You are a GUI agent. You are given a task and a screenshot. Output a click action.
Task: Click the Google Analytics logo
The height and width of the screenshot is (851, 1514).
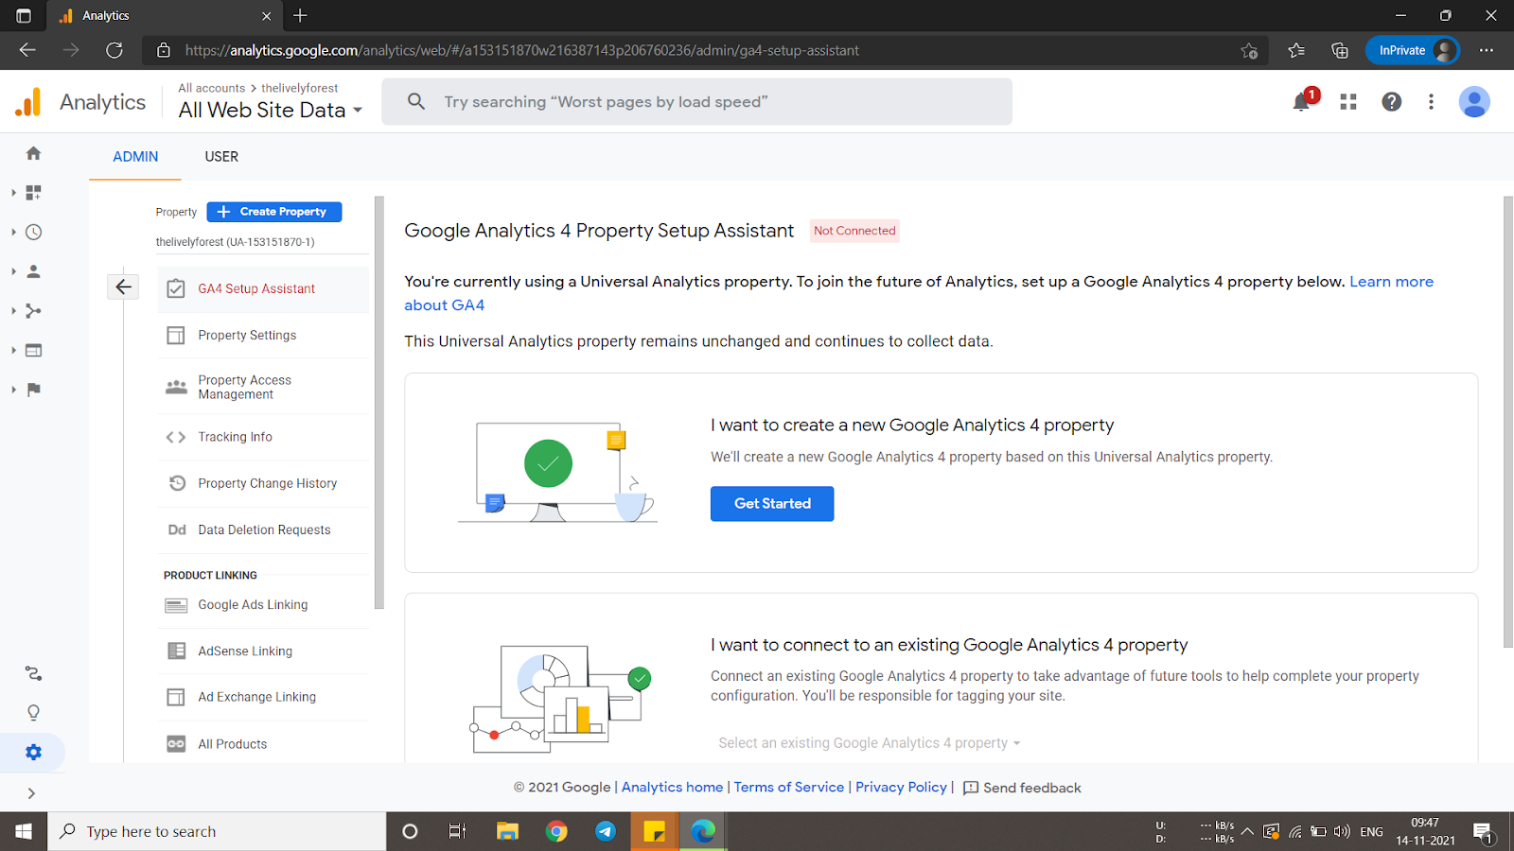pyautogui.click(x=28, y=102)
